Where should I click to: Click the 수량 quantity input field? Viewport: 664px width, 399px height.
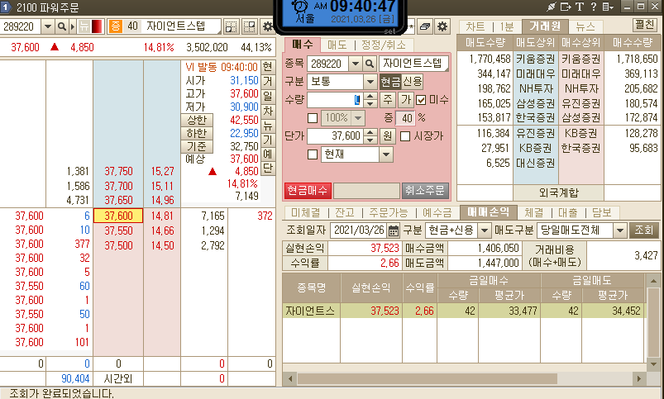tap(335, 100)
